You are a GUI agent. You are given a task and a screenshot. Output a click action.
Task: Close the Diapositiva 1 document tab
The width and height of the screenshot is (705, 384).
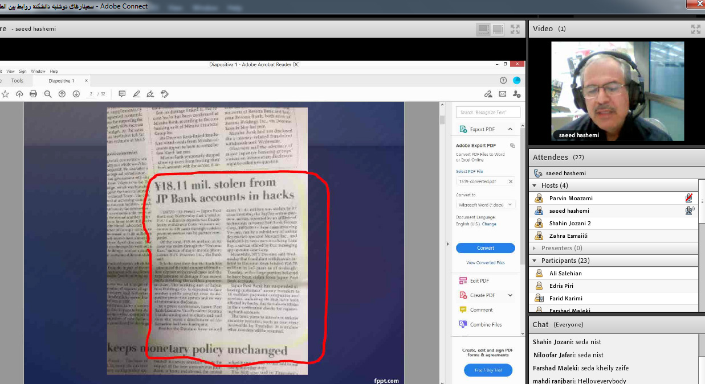(x=87, y=81)
